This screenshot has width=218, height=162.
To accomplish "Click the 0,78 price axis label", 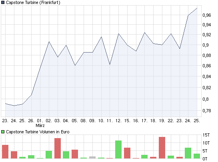I will coord(207,111).
